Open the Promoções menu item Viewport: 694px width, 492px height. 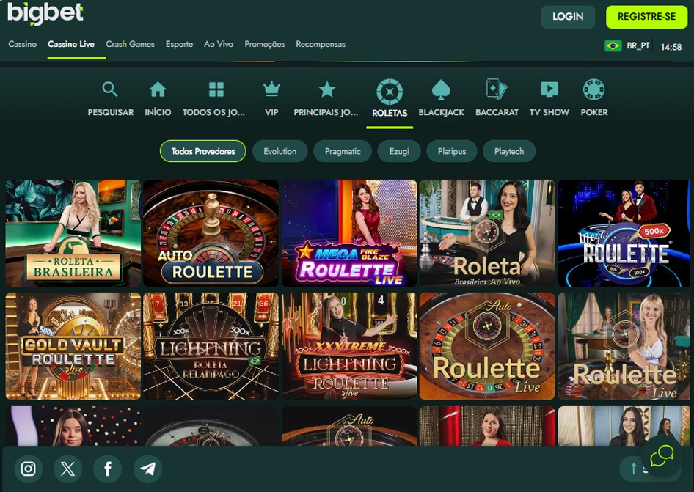(x=264, y=44)
